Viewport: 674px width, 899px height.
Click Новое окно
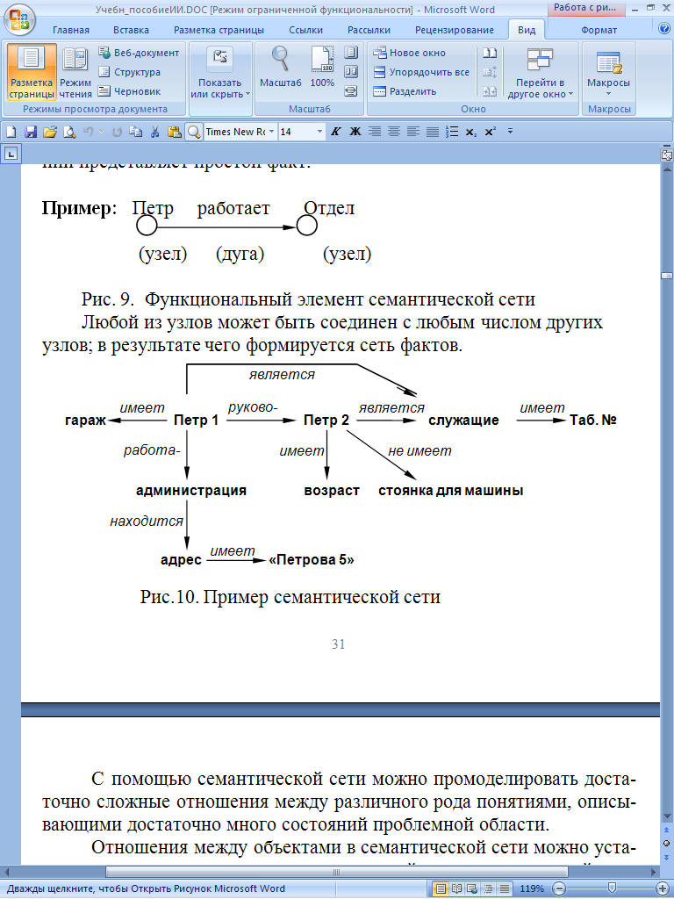409,53
